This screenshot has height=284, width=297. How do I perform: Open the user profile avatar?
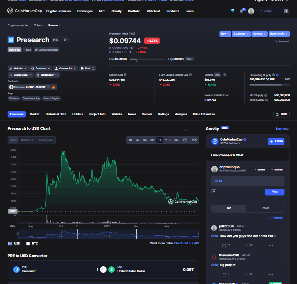(x=251, y=11)
